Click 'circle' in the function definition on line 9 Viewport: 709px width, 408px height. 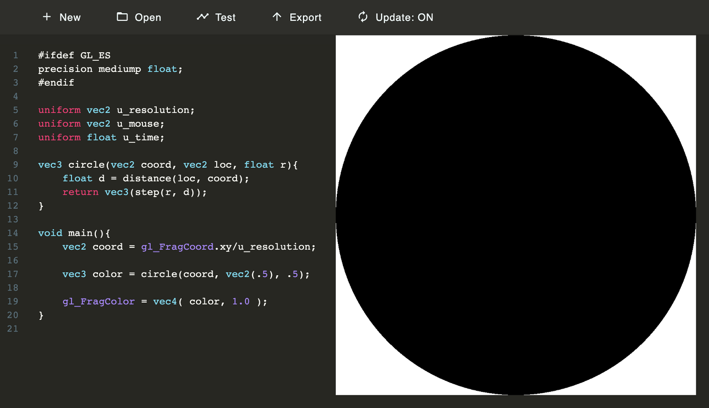pos(86,164)
